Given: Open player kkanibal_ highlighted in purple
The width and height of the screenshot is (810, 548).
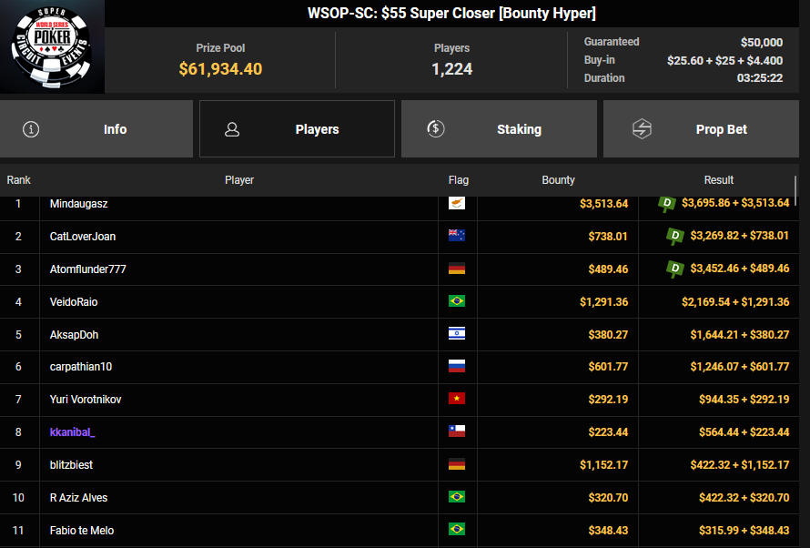Looking at the screenshot, I should [73, 432].
